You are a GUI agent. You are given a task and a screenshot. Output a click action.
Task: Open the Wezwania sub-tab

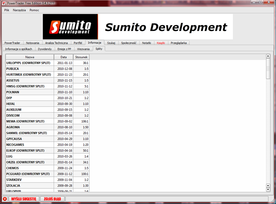tap(83, 49)
